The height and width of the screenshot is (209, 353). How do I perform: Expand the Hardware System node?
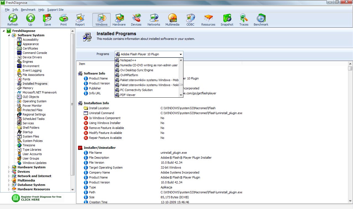pyautogui.click(x=9, y=167)
